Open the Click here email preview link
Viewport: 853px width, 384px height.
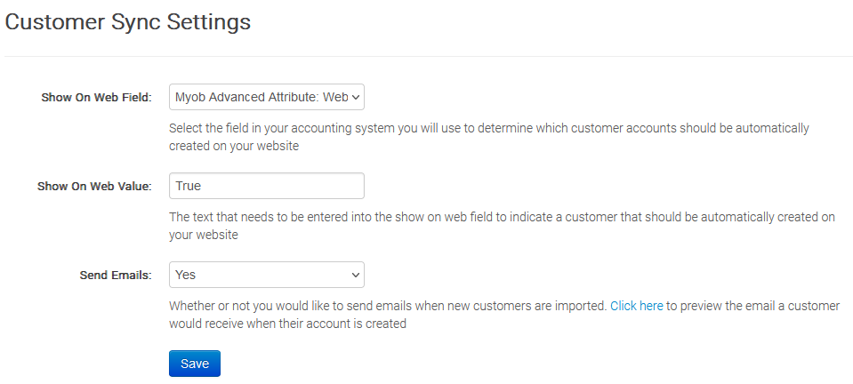[x=636, y=306]
